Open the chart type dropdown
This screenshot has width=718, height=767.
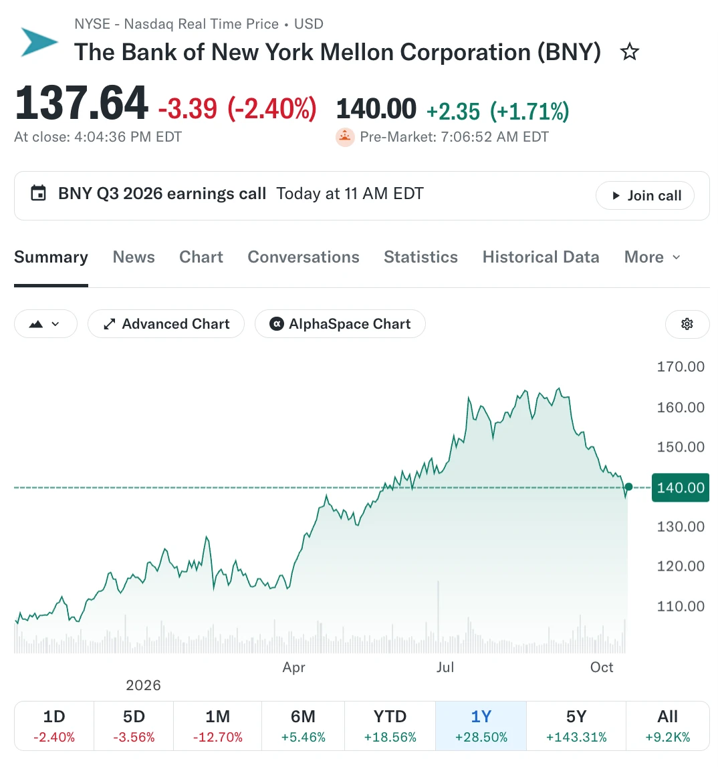click(45, 324)
